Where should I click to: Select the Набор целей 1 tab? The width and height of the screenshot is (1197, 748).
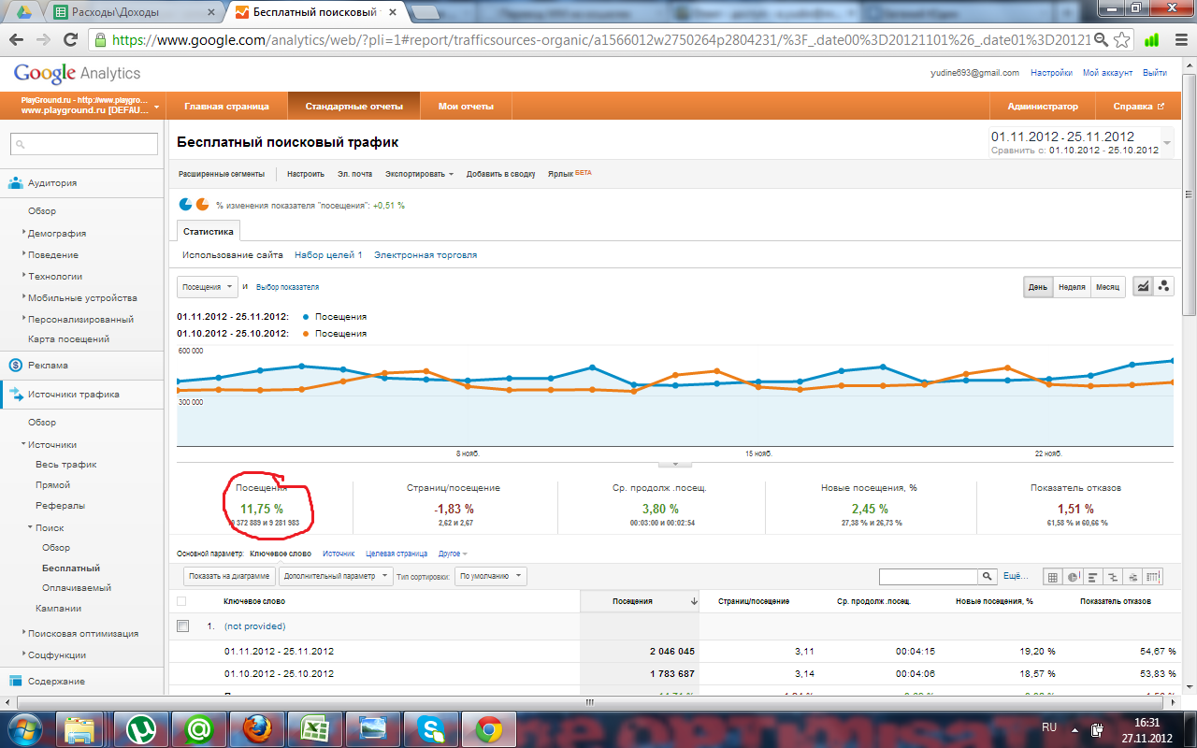328,254
